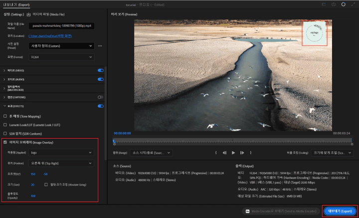Image resolution: width=359 pixels, height=218 pixels.
Task: Expand the Captions section
Action: pos(4,97)
